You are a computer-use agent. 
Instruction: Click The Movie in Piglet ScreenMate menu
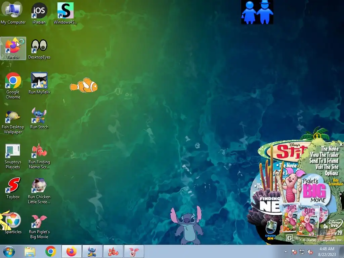point(330,149)
